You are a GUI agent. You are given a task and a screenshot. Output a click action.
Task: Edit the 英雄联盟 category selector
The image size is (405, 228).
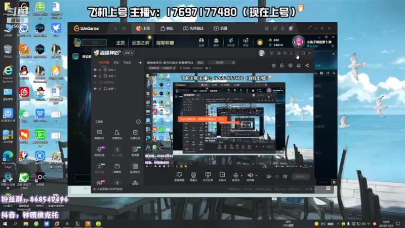tap(162, 68)
